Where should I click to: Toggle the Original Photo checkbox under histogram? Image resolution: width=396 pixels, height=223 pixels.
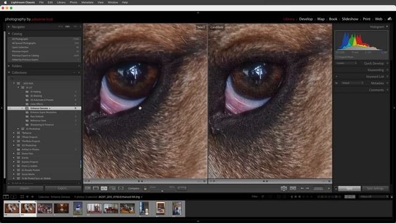tap(337, 57)
